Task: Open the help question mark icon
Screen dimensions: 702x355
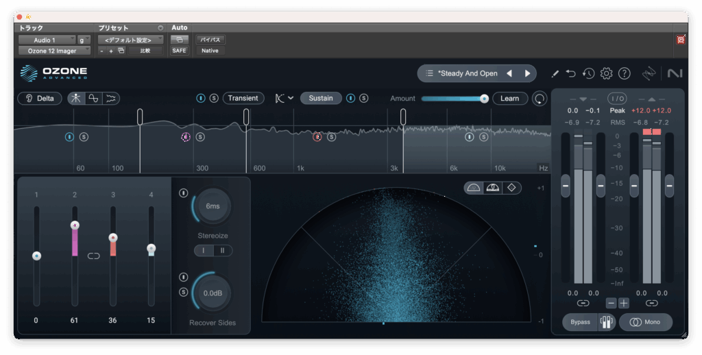Action: tap(624, 73)
